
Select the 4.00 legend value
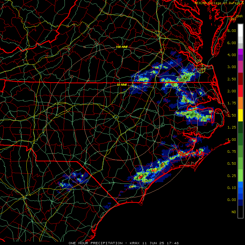232,55
